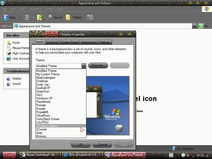Screen dimensions: 212x159
Task: Click the High Contrast icon
Action: point(9,54)
